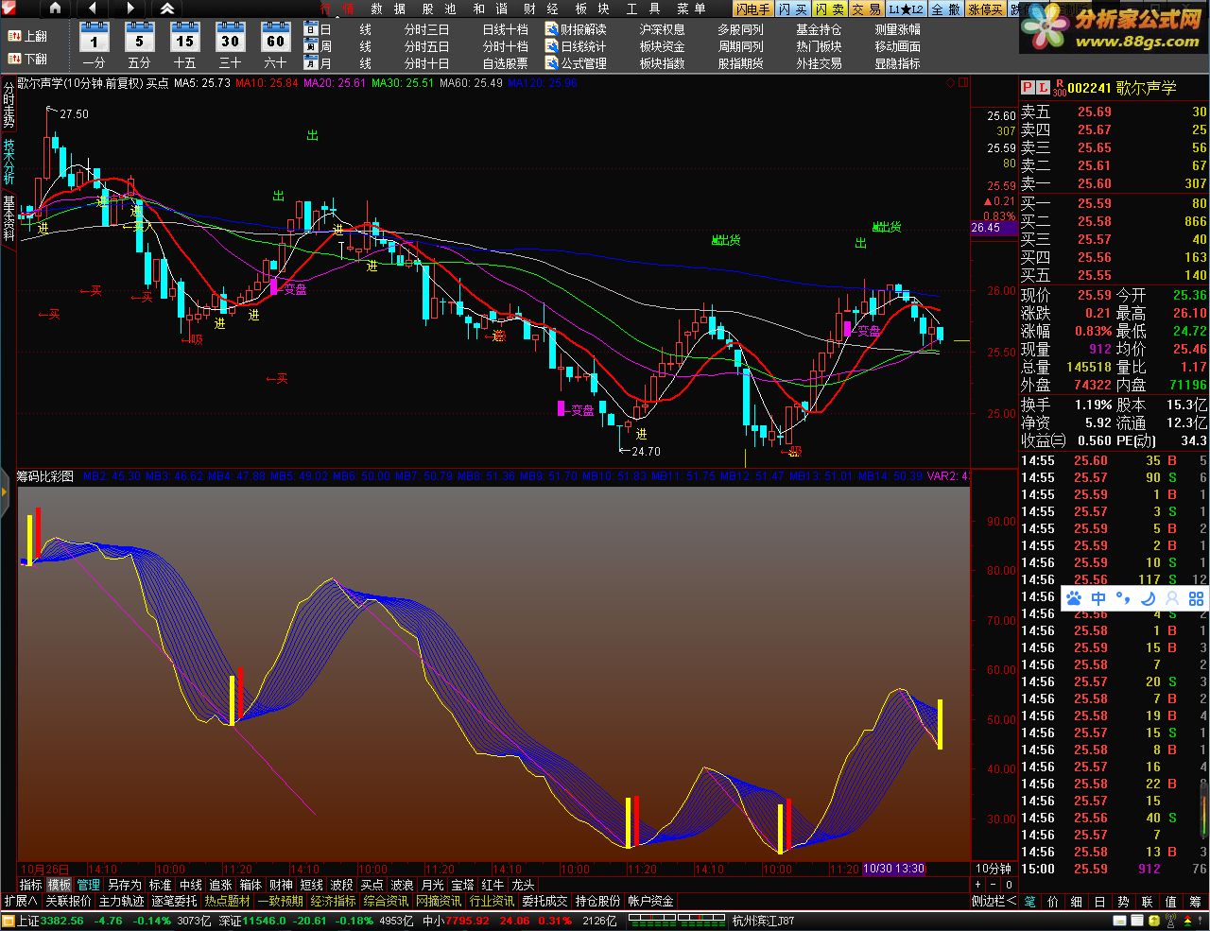Select the 基本资料 vertical side tab
This screenshot has height=931, width=1210.
9,218
